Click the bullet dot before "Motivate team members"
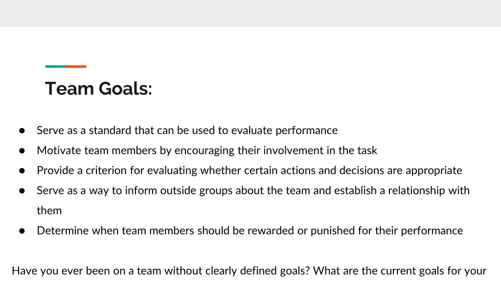 pyautogui.click(x=22, y=151)
